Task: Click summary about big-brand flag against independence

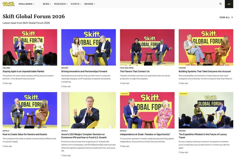Action: [x=147, y=140]
